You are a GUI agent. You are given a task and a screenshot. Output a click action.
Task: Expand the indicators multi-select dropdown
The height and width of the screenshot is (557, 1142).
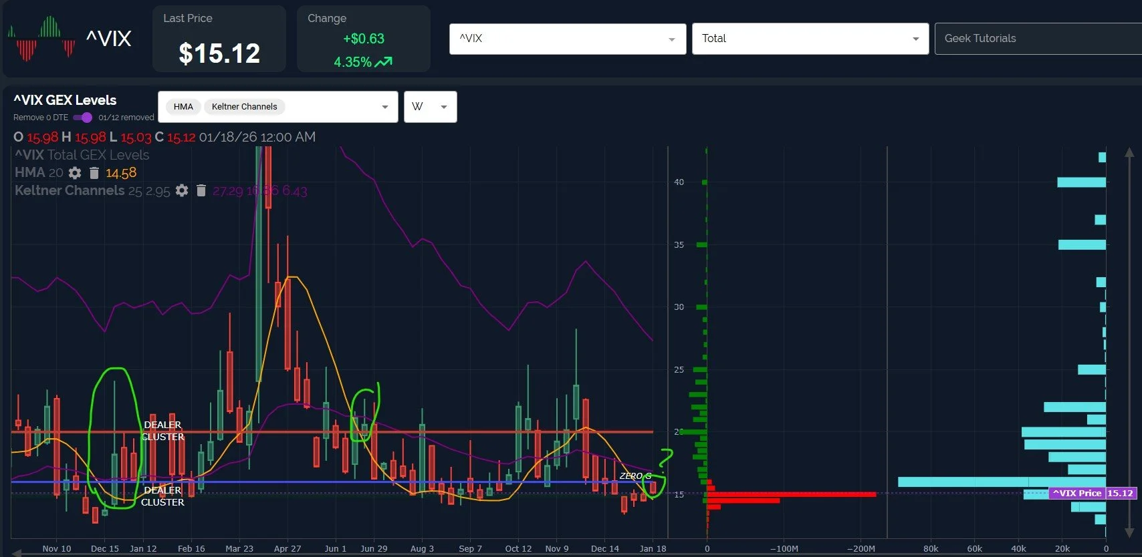[384, 107]
